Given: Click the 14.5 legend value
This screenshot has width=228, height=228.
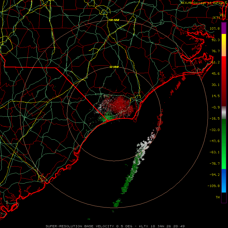Looking at the screenshot, I should (216, 96).
